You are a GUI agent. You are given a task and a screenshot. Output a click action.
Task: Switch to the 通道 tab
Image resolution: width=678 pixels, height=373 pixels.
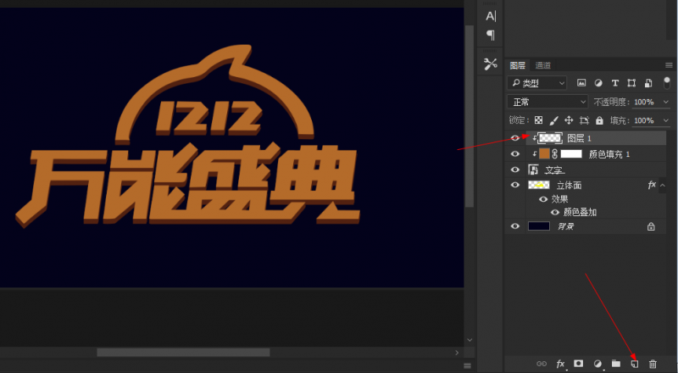click(x=543, y=65)
